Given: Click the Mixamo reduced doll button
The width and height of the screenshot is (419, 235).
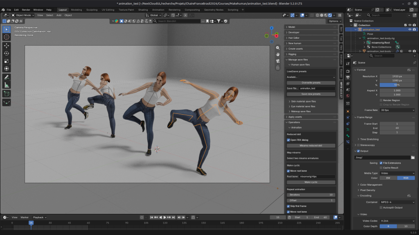Looking at the screenshot, I should click(x=311, y=146).
